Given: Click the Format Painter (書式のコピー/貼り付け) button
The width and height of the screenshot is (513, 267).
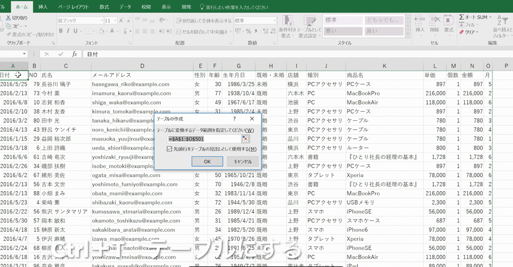Looking at the screenshot, I should [29, 34].
